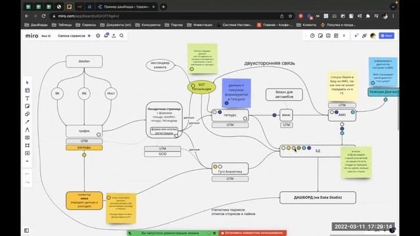Select the blue sticky note about Геткурс
The height and width of the screenshot is (236, 420).
[236, 92]
